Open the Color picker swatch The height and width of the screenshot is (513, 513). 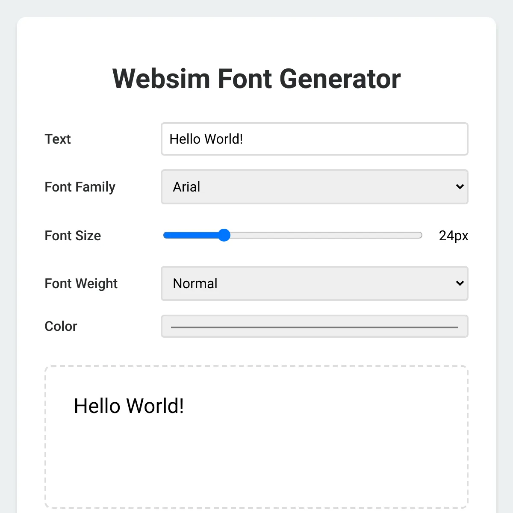314,327
